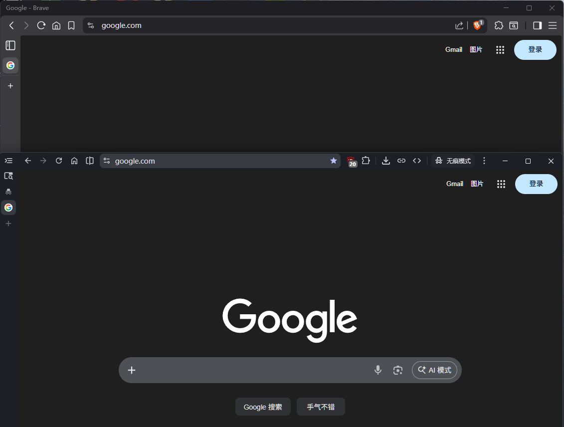564x427 pixels.
Task: Open Downloads icon in the incognito window toolbar
Action: pos(385,161)
